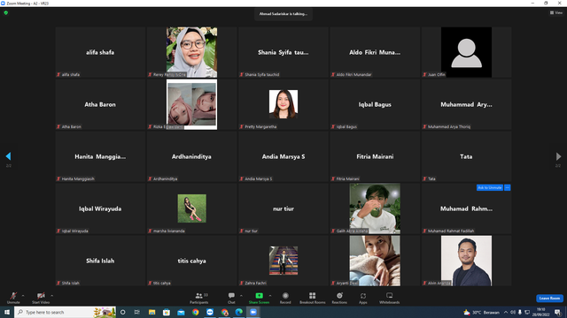Open more options button on Muhamad Rahmat's tile
This screenshot has width=567, height=318.
[508, 187]
